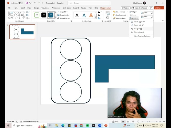Click the shape height field

147,13
